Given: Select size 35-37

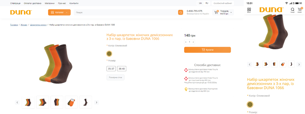Looking at the screenshot, I should coord(111,69).
